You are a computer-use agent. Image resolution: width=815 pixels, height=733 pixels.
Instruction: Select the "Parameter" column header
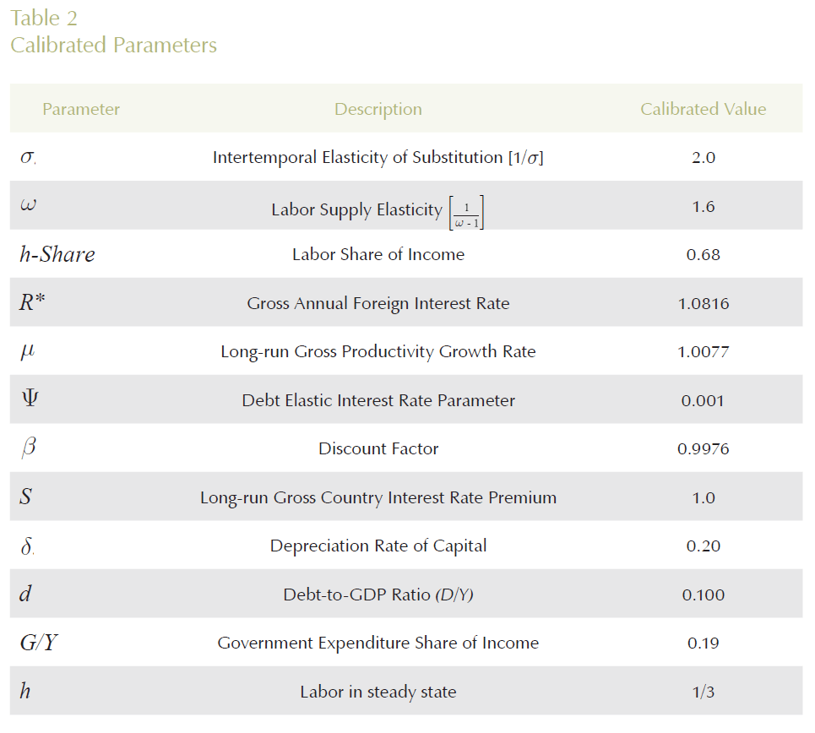pos(81,109)
